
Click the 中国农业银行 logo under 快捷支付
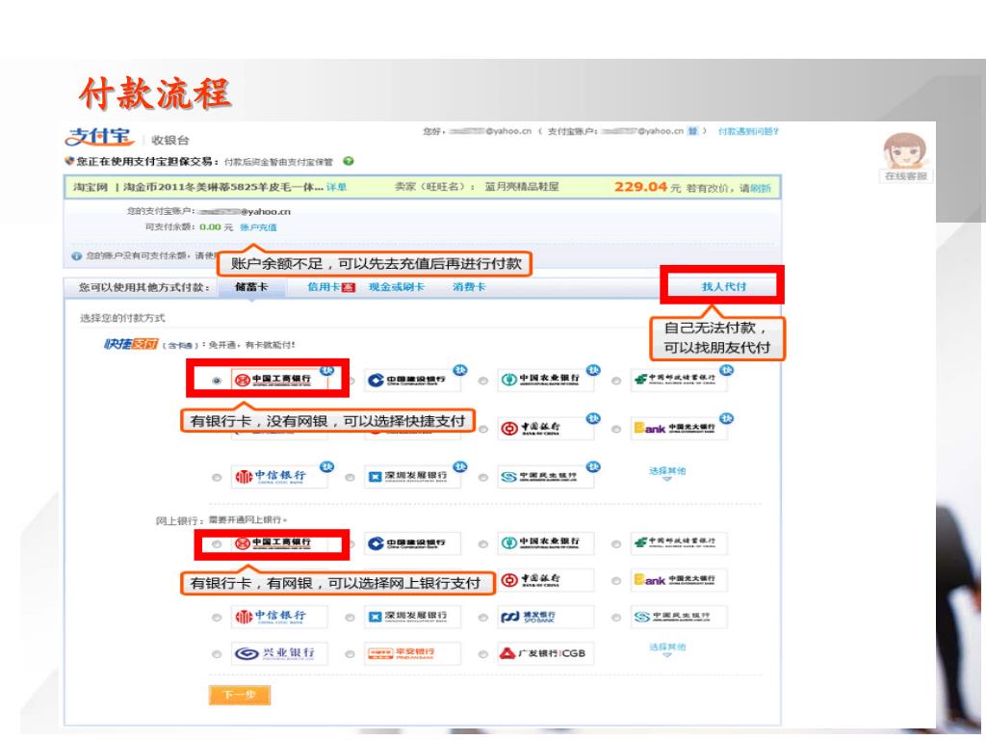[x=546, y=380]
